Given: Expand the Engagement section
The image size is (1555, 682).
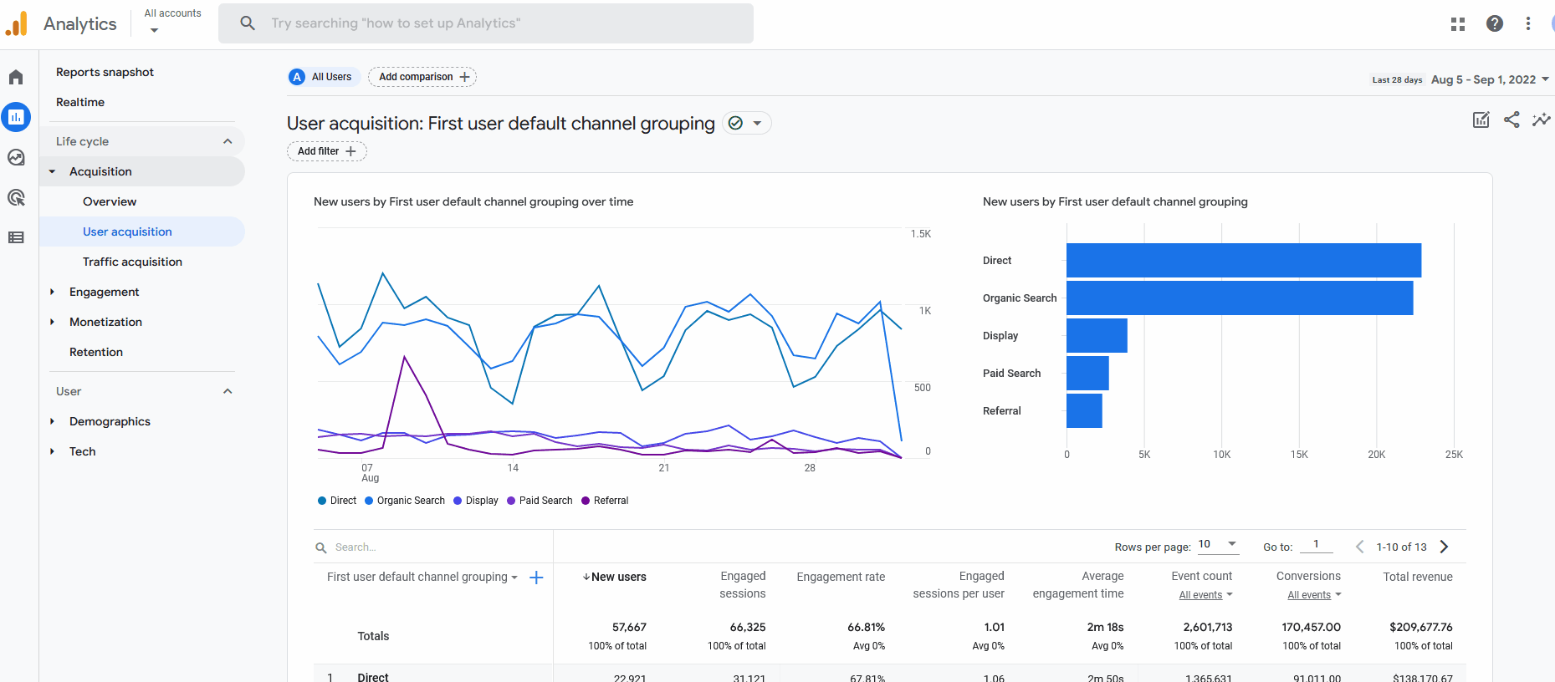Looking at the screenshot, I should 52,292.
